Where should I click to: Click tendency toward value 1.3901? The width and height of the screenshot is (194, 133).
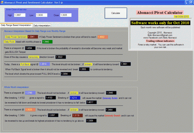coord(126,64)
